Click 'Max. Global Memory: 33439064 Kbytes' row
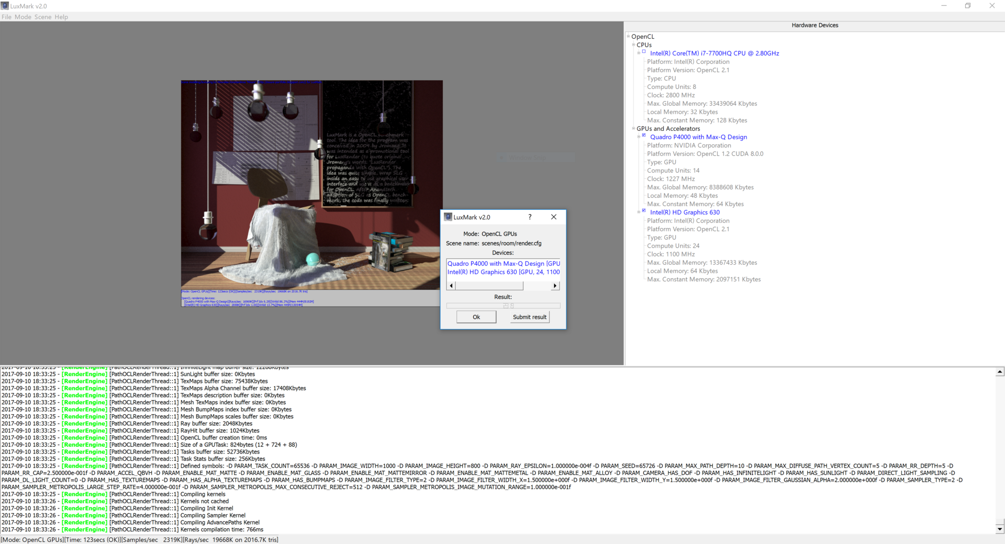Image resolution: width=1005 pixels, height=544 pixels. [x=702, y=104]
